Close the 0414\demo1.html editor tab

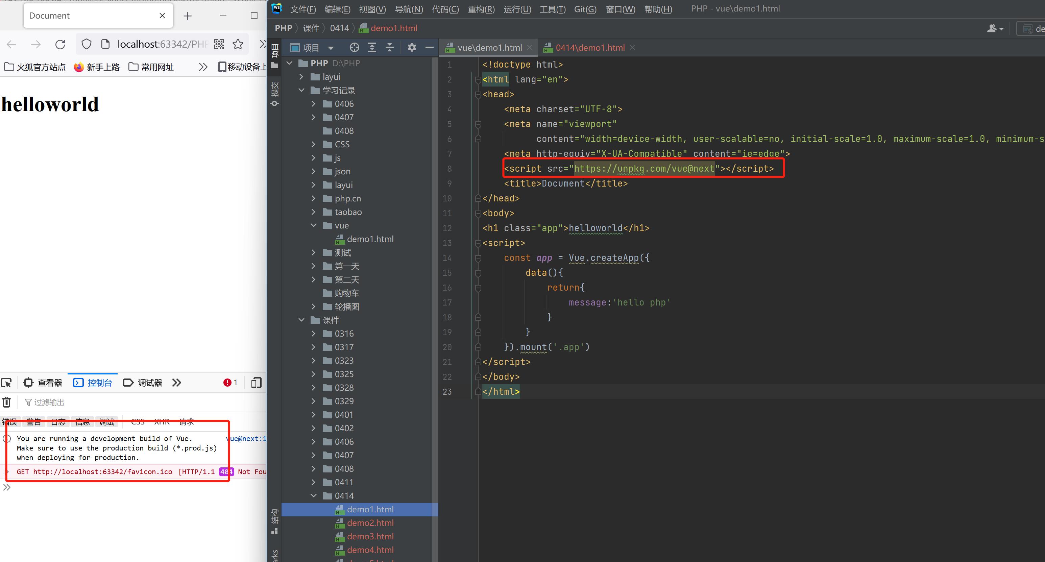click(x=632, y=47)
